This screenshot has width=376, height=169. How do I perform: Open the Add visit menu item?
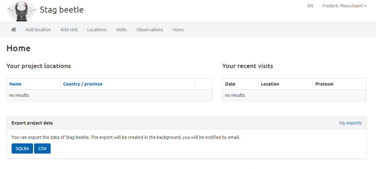(69, 29)
